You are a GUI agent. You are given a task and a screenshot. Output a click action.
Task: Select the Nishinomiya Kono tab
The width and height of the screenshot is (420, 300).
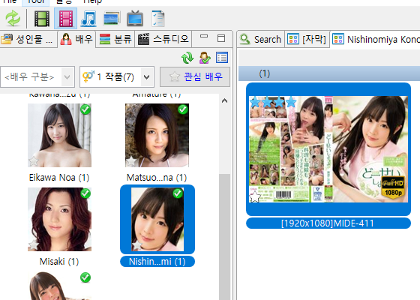pyautogui.click(x=375, y=39)
